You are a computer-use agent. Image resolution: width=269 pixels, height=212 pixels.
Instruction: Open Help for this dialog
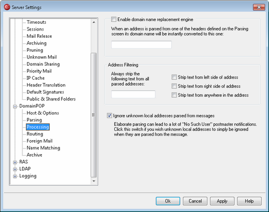click(249, 201)
